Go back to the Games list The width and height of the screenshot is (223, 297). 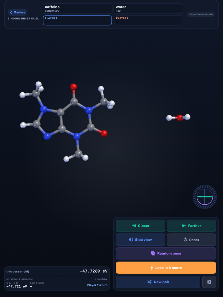[18, 12]
